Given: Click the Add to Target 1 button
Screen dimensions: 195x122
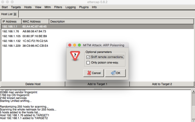Looking at the screenshot, I should point(97,84).
